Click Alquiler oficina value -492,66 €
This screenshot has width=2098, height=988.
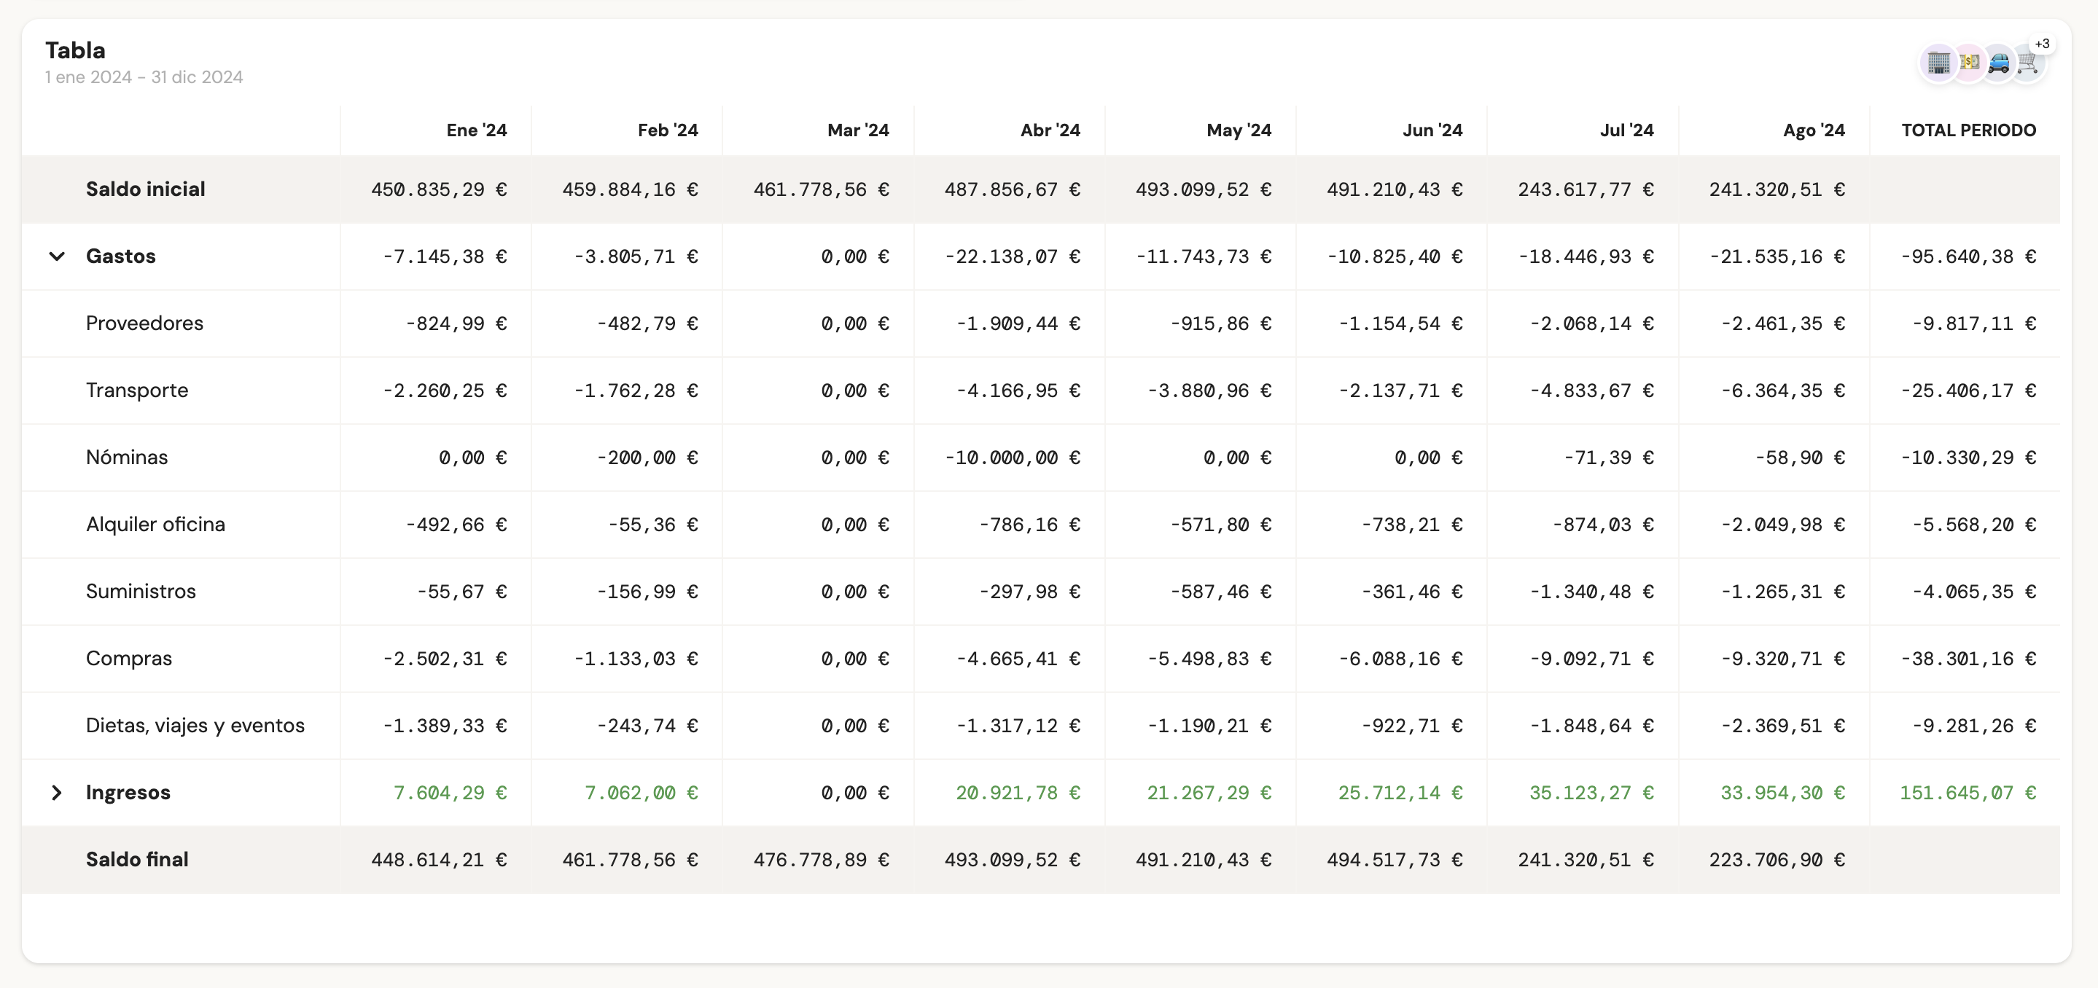(x=456, y=525)
